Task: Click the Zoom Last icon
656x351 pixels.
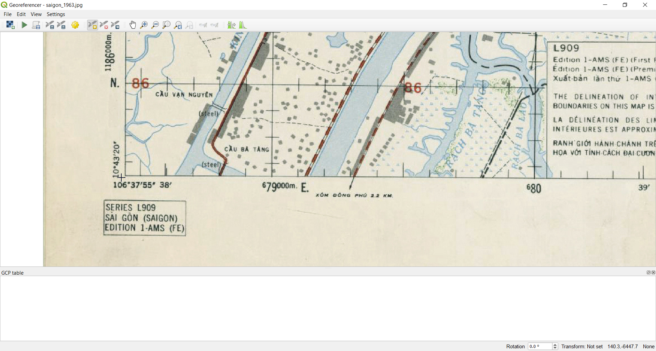Action: (x=178, y=25)
